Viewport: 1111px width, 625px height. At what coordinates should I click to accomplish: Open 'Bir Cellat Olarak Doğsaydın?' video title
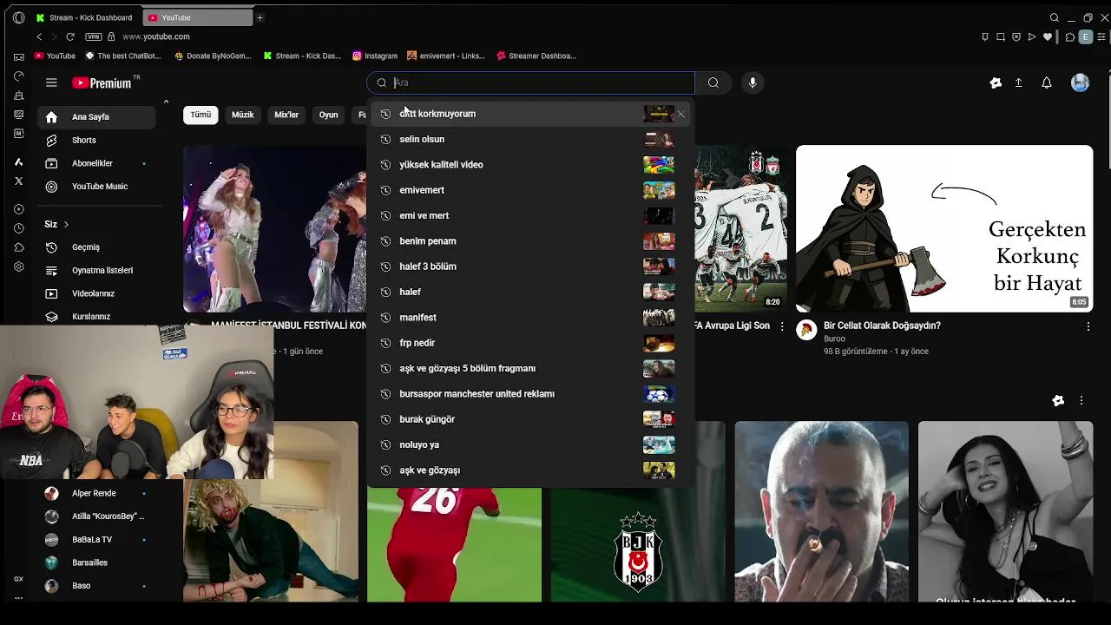pyautogui.click(x=882, y=326)
